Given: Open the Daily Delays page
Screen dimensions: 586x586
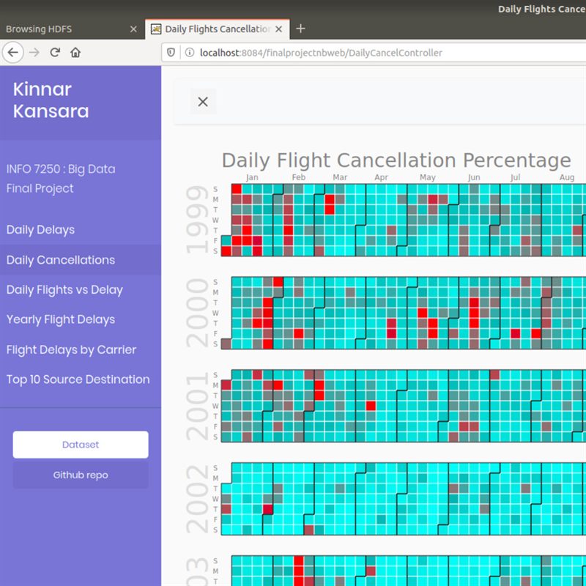Looking at the screenshot, I should [40, 230].
